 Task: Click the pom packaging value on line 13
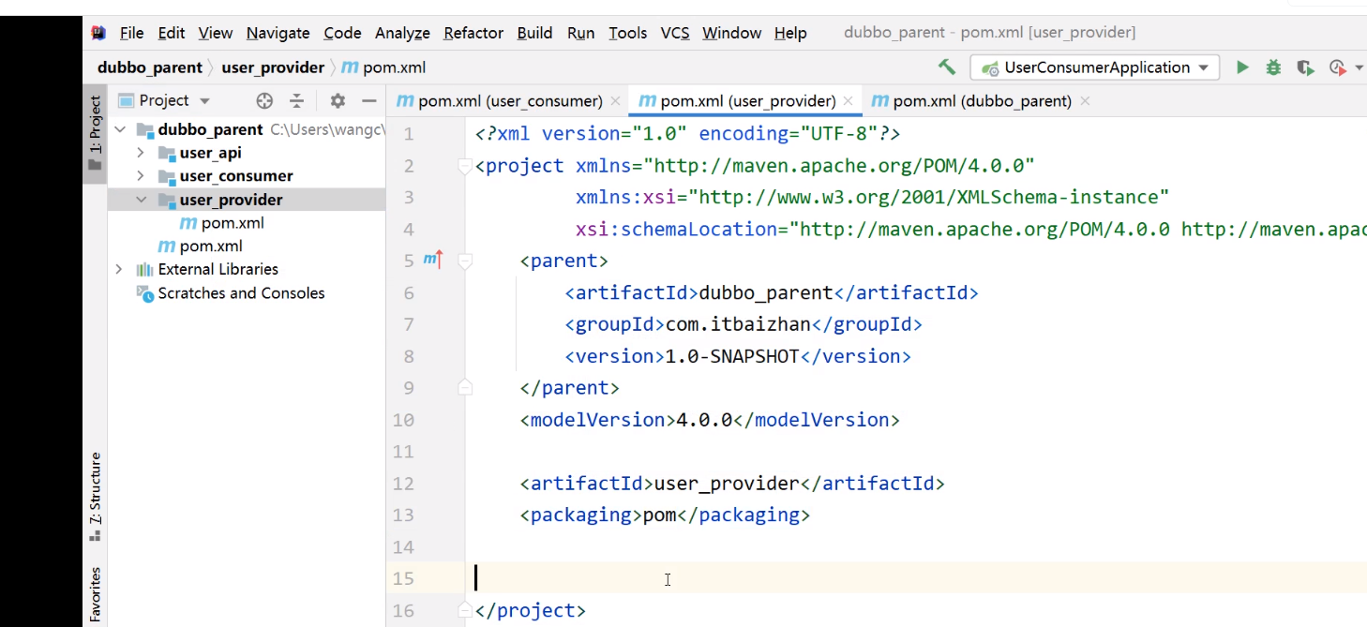tap(660, 515)
